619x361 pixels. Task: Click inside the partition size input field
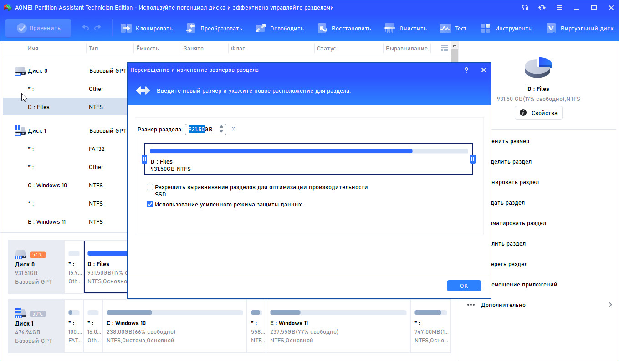pos(200,130)
